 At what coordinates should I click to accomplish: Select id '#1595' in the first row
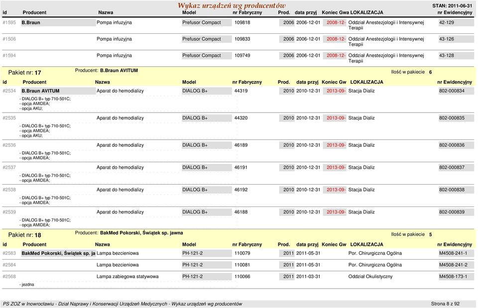click(x=9, y=22)
